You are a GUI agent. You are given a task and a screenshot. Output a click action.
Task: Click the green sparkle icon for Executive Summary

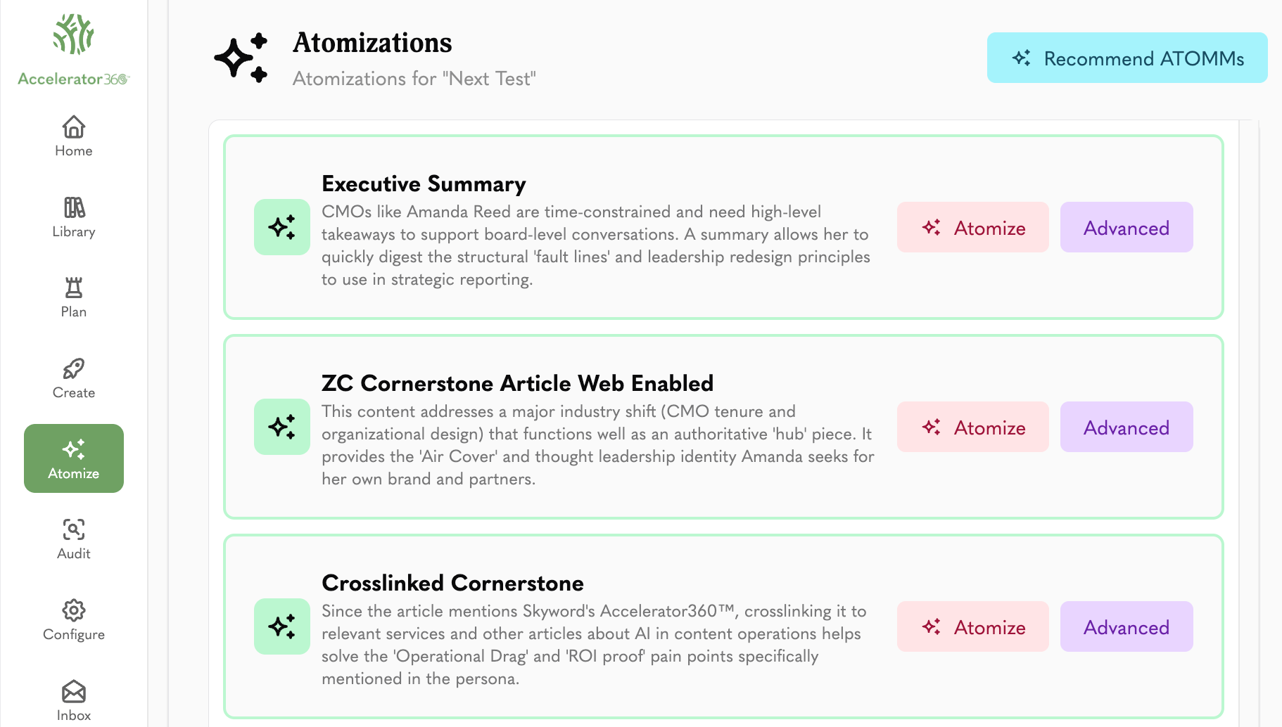tap(282, 227)
